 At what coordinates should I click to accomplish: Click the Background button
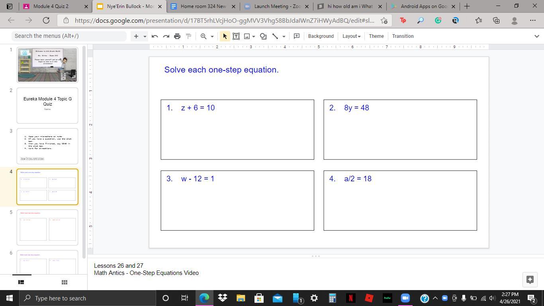pyautogui.click(x=321, y=36)
